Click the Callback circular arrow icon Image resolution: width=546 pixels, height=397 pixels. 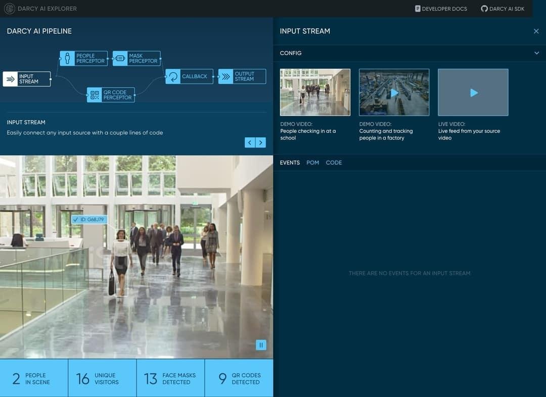pyautogui.click(x=173, y=77)
